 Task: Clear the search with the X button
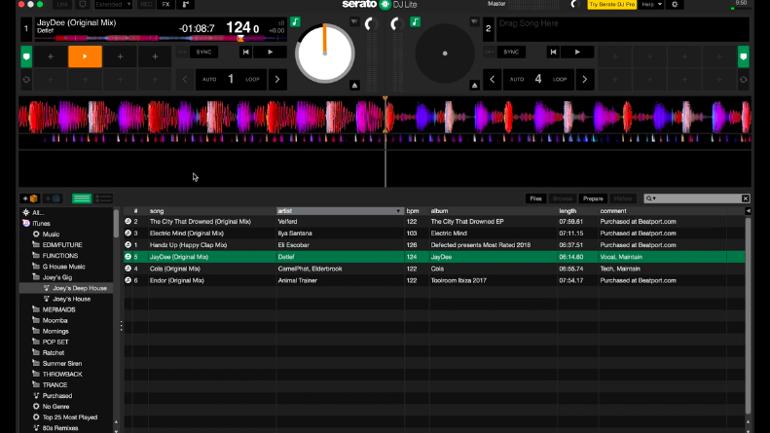coord(746,198)
